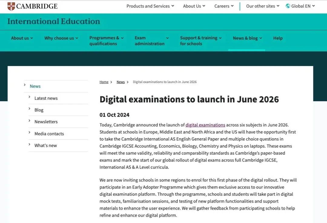
Task: Open the Programmes & qualifications menu
Action: [106, 41]
